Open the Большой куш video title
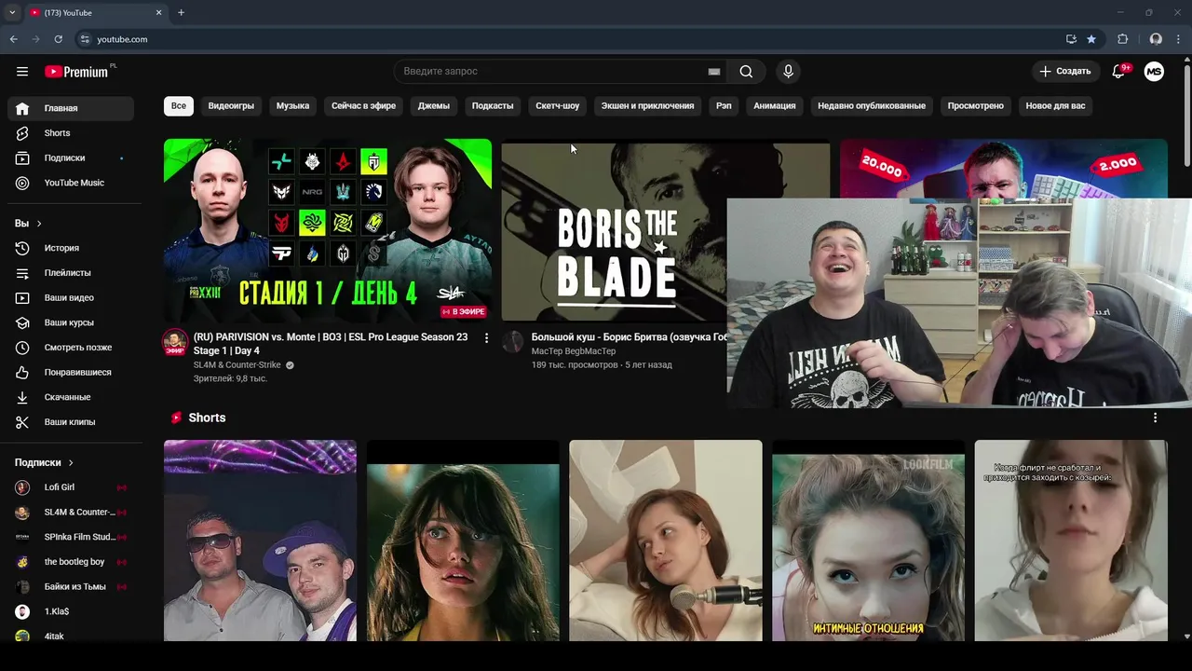This screenshot has width=1192, height=671. (x=629, y=337)
